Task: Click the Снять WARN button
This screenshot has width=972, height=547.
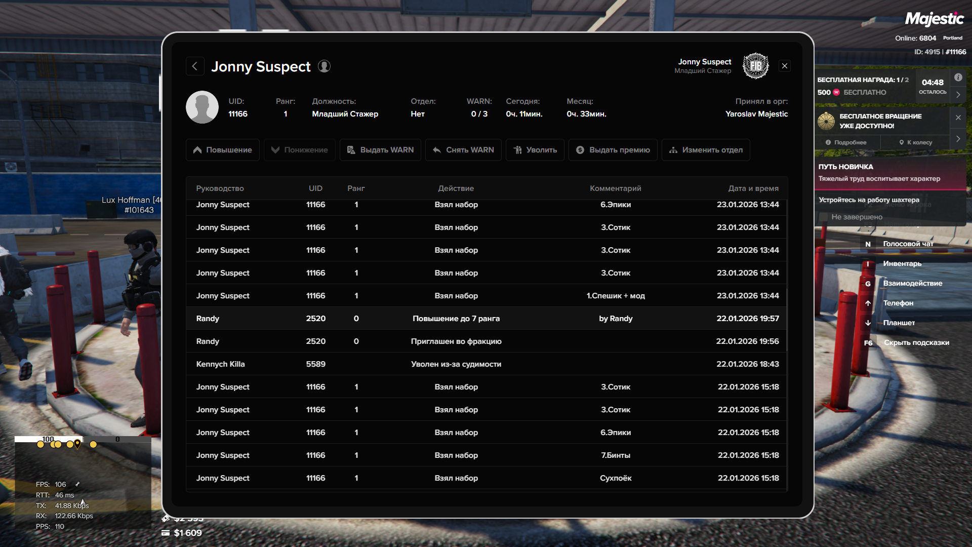Action: pos(463,150)
